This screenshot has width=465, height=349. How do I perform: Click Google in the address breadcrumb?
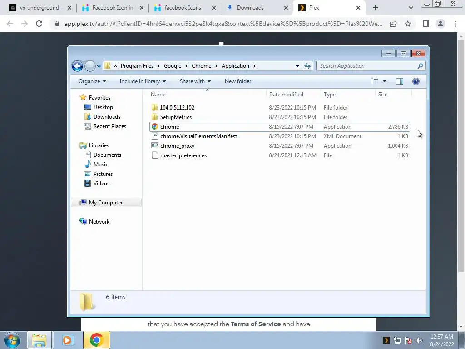173,66
